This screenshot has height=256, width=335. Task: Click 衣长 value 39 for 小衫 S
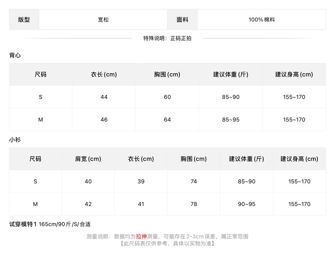[141, 181]
